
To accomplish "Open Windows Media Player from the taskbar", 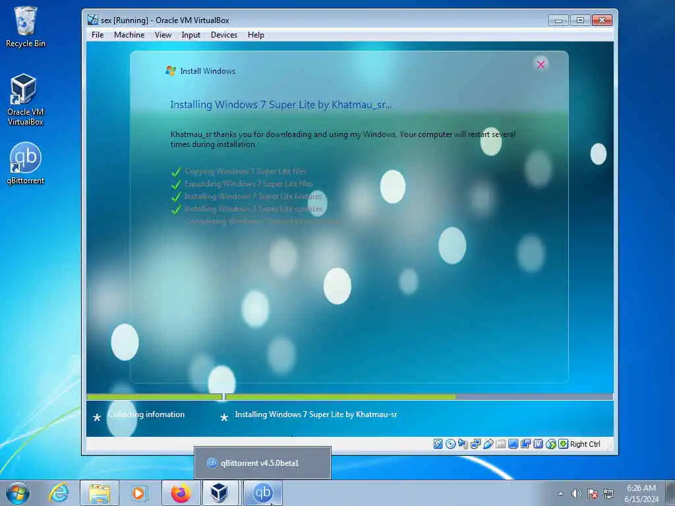I will click(139, 493).
